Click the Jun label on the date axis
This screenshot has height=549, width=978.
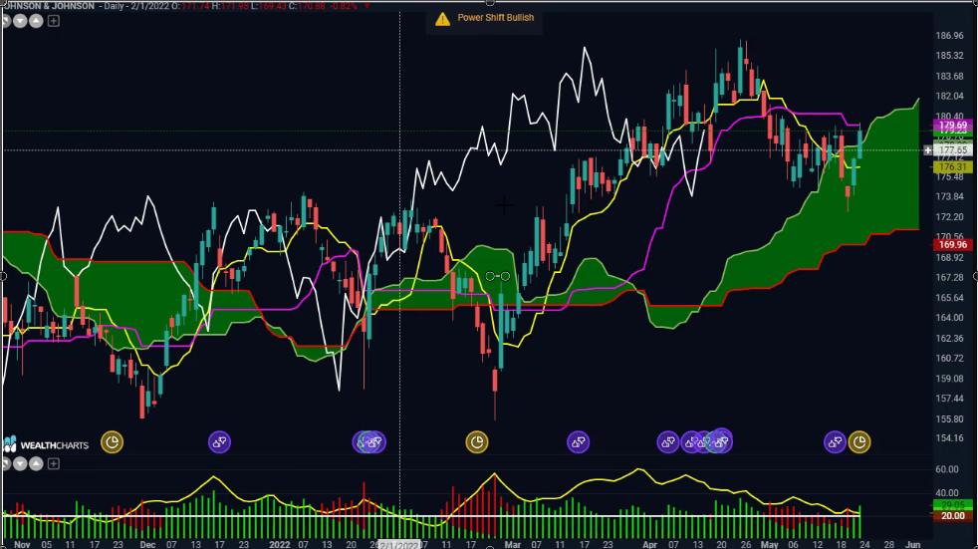point(912,545)
